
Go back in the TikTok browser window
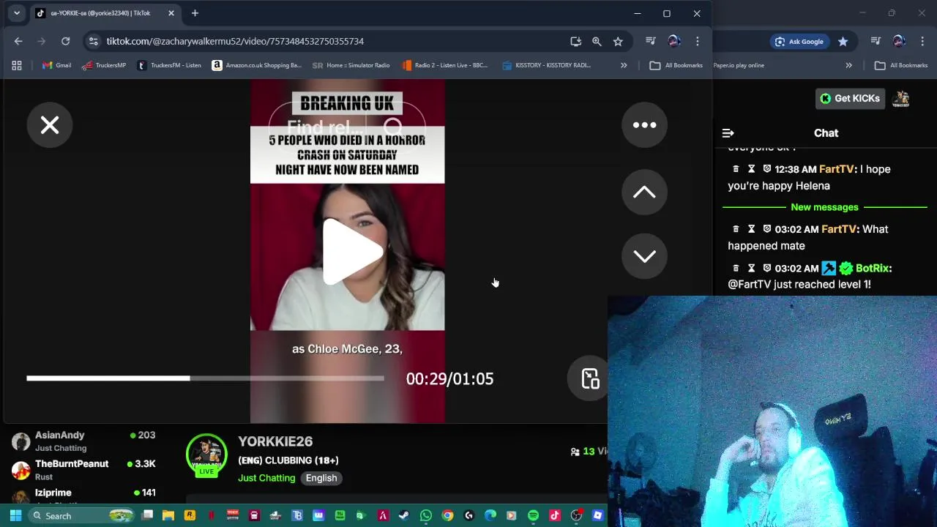tap(18, 41)
